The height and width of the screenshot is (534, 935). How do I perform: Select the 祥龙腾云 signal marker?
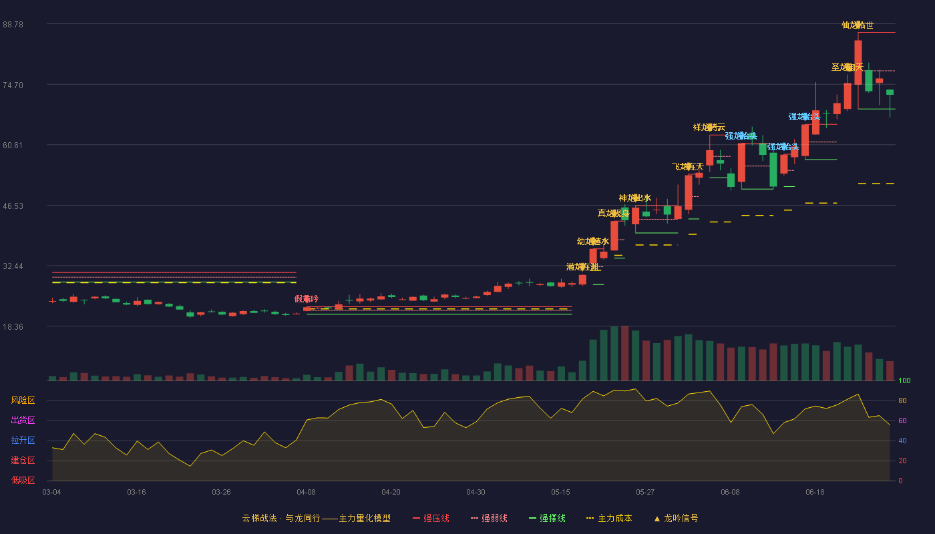(709, 127)
